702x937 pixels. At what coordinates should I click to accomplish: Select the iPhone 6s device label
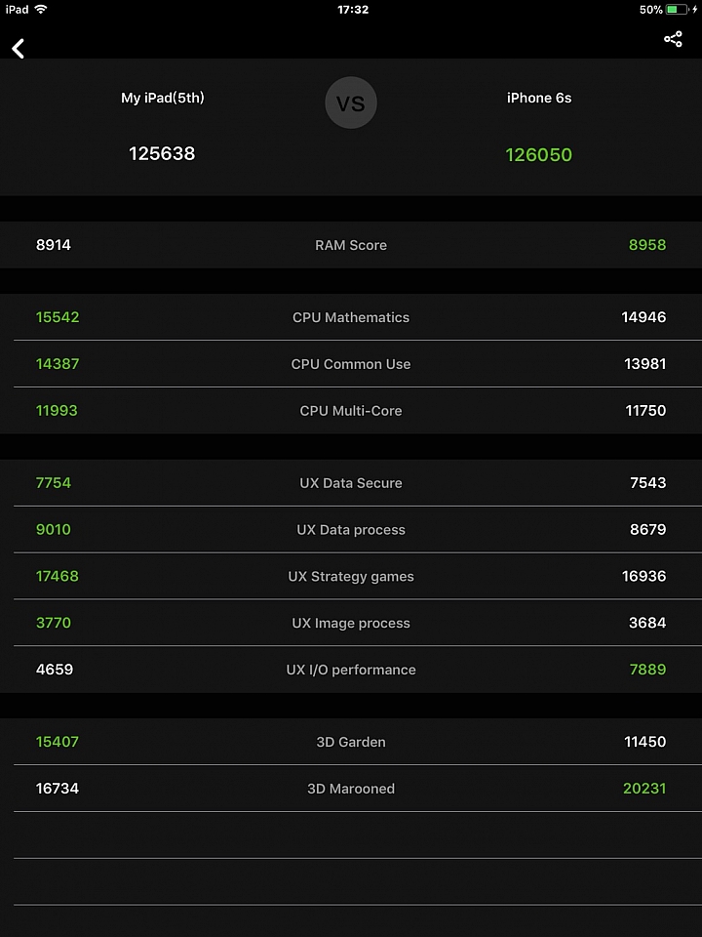click(x=539, y=98)
